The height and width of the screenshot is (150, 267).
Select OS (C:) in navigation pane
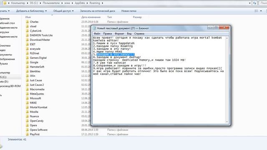tap(3, 77)
